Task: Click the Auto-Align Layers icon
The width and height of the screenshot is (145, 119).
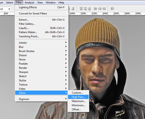Action: [x=112, y=8]
